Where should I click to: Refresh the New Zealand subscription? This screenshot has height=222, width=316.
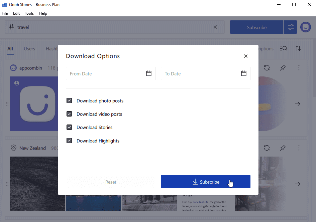[267, 148]
